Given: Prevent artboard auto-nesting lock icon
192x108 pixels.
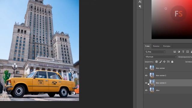Looking at the screenshot, I should click(x=168, y=62).
